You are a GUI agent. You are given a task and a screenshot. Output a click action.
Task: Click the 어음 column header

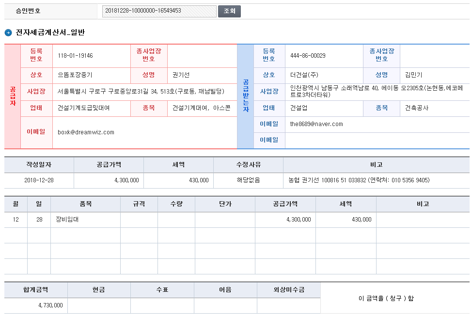click(x=225, y=290)
